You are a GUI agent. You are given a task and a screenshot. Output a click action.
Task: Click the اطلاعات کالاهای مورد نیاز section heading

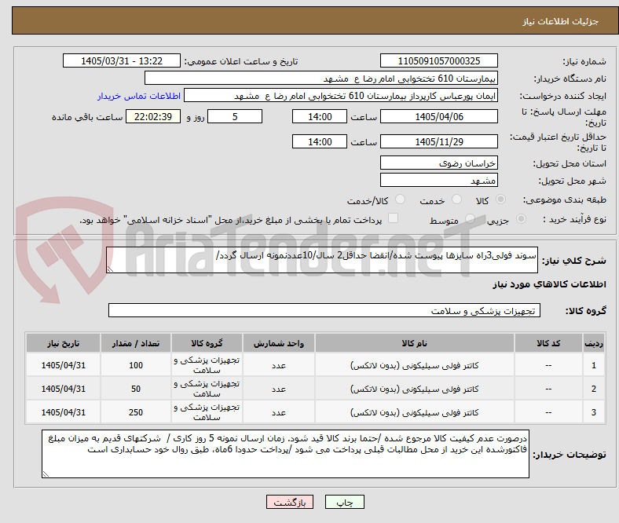(549, 284)
